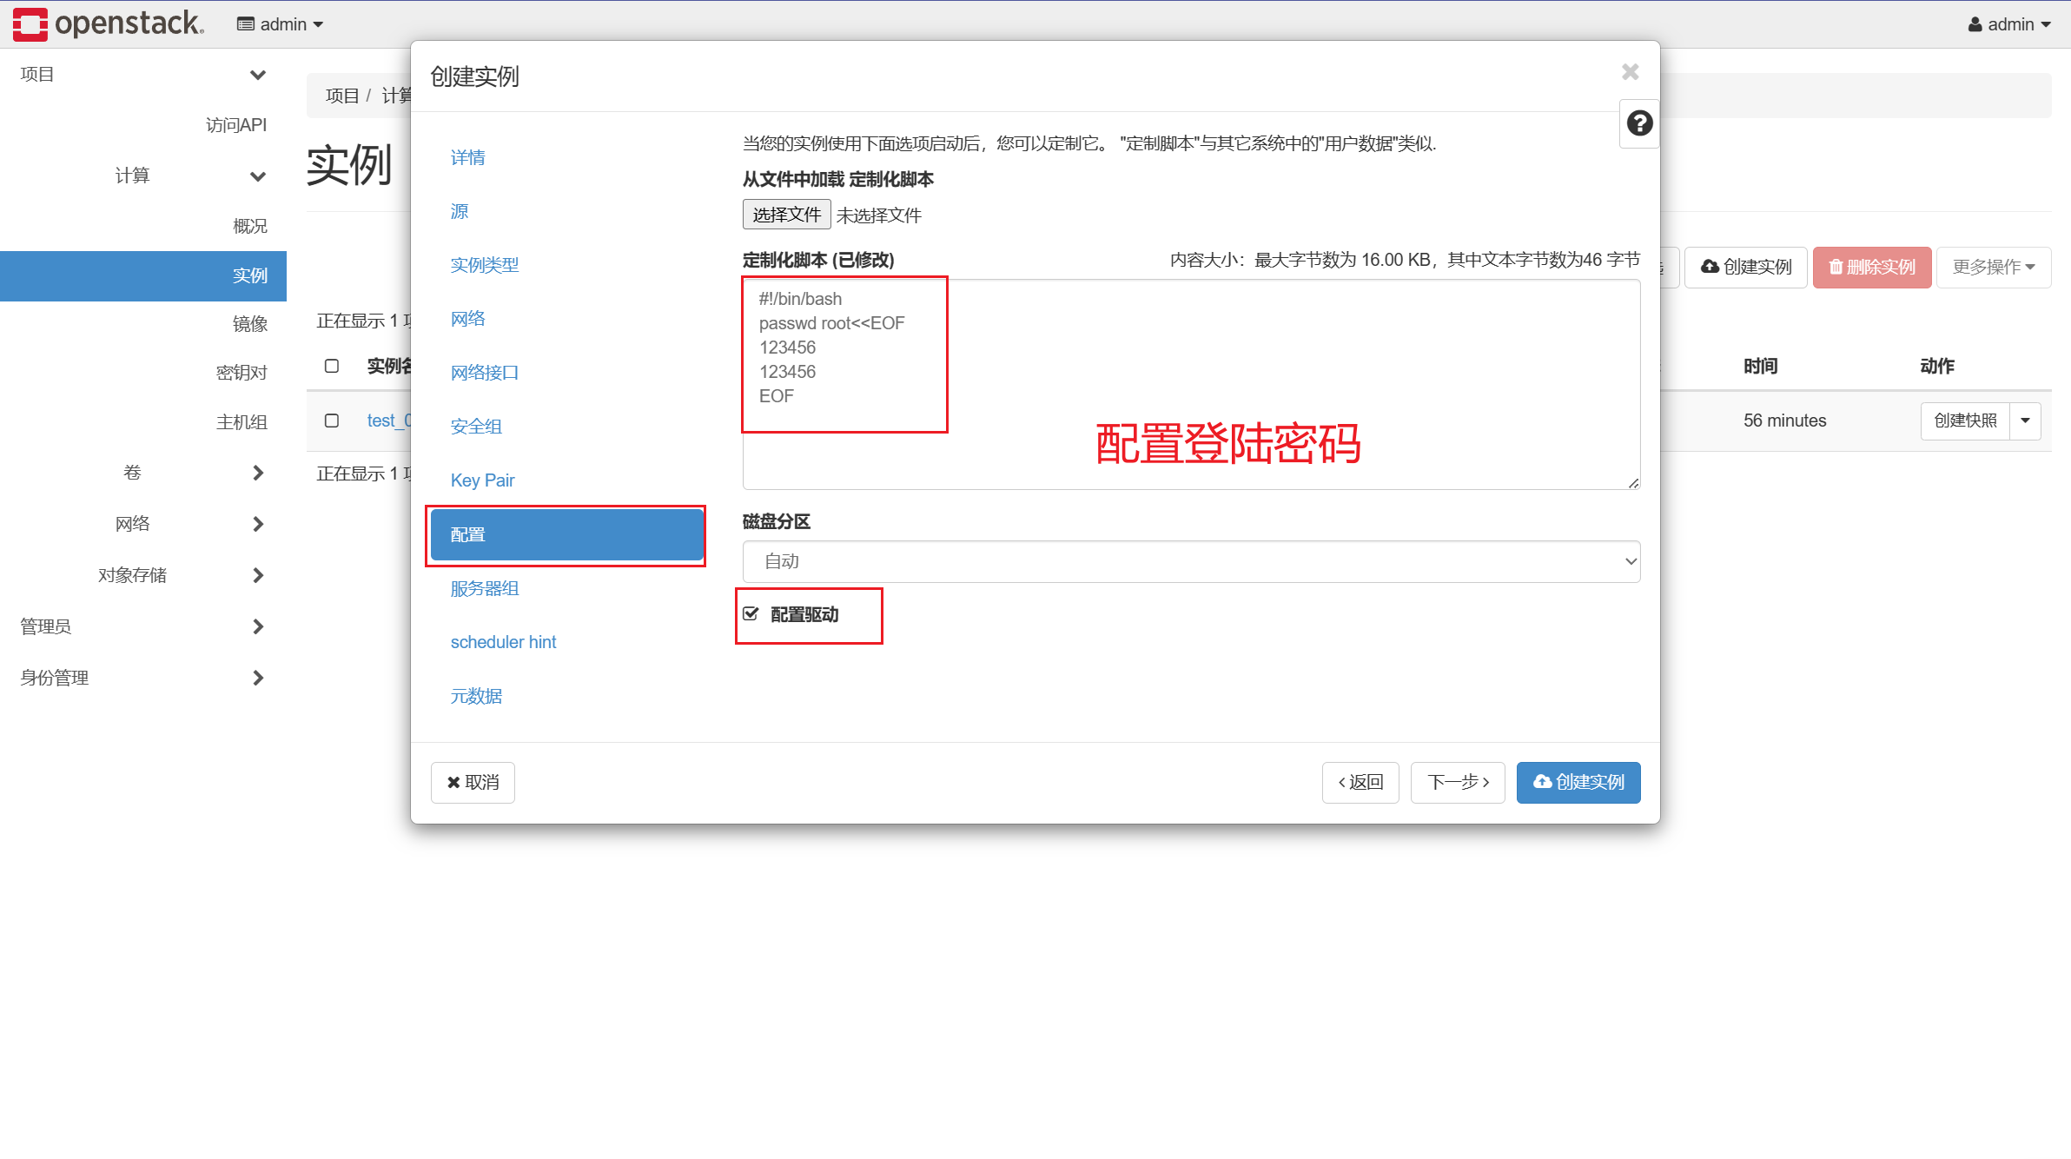The height and width of the screenshot is (1159, 2071).
Task: Click the textarea resize handle corner
Action: (x=1633, y=483)
